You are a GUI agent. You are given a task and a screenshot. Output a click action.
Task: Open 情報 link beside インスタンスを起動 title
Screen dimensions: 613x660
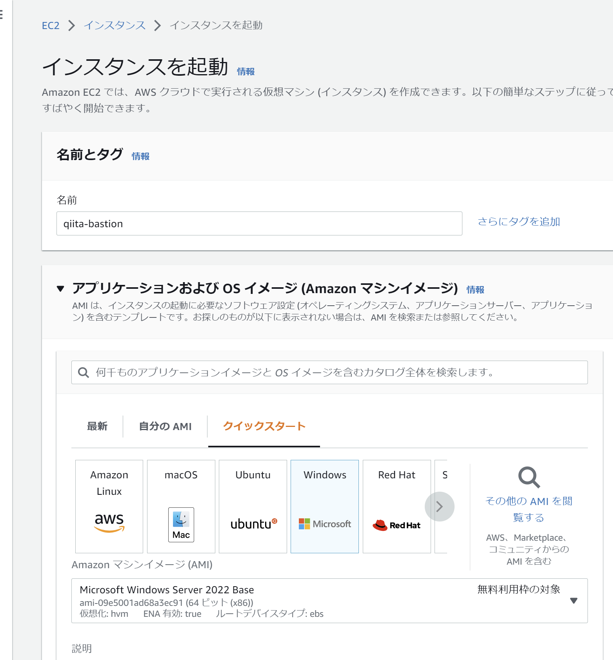(x=246, y=71)
